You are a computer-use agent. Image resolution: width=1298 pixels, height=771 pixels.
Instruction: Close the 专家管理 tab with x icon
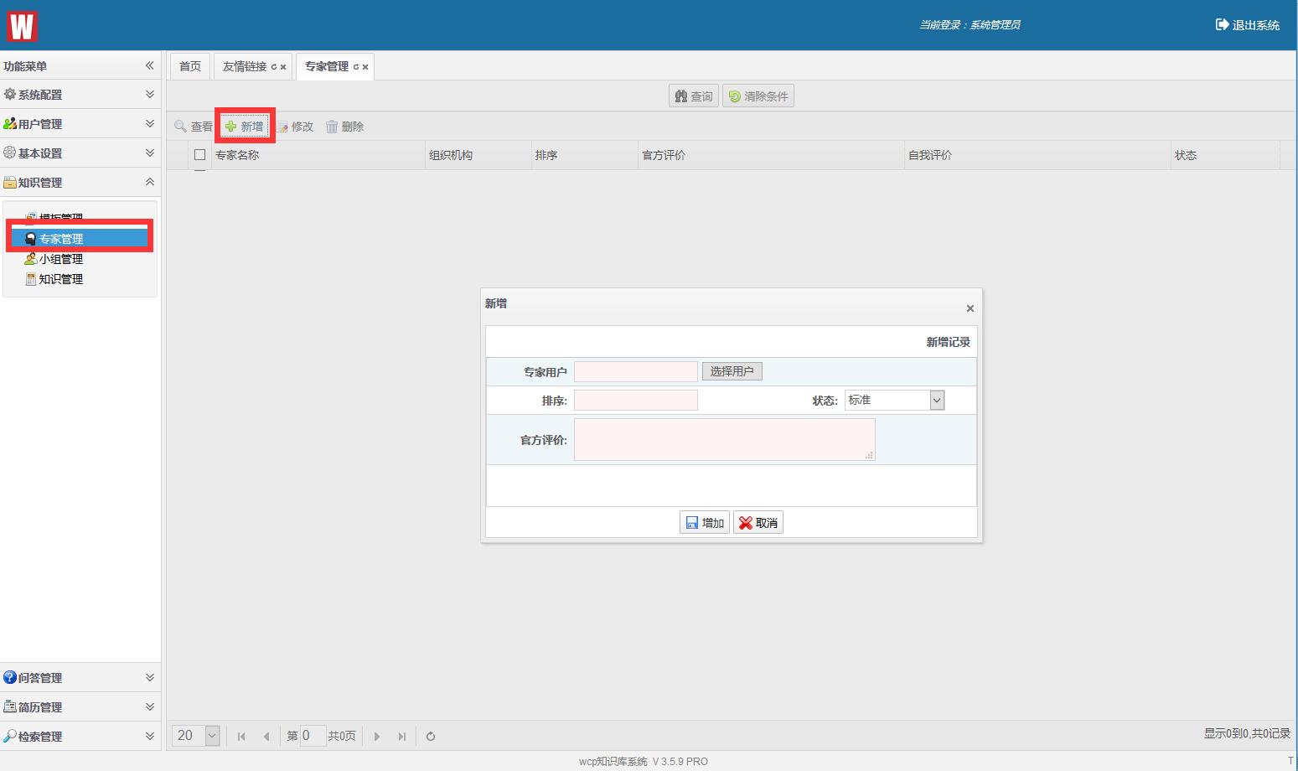365,67
